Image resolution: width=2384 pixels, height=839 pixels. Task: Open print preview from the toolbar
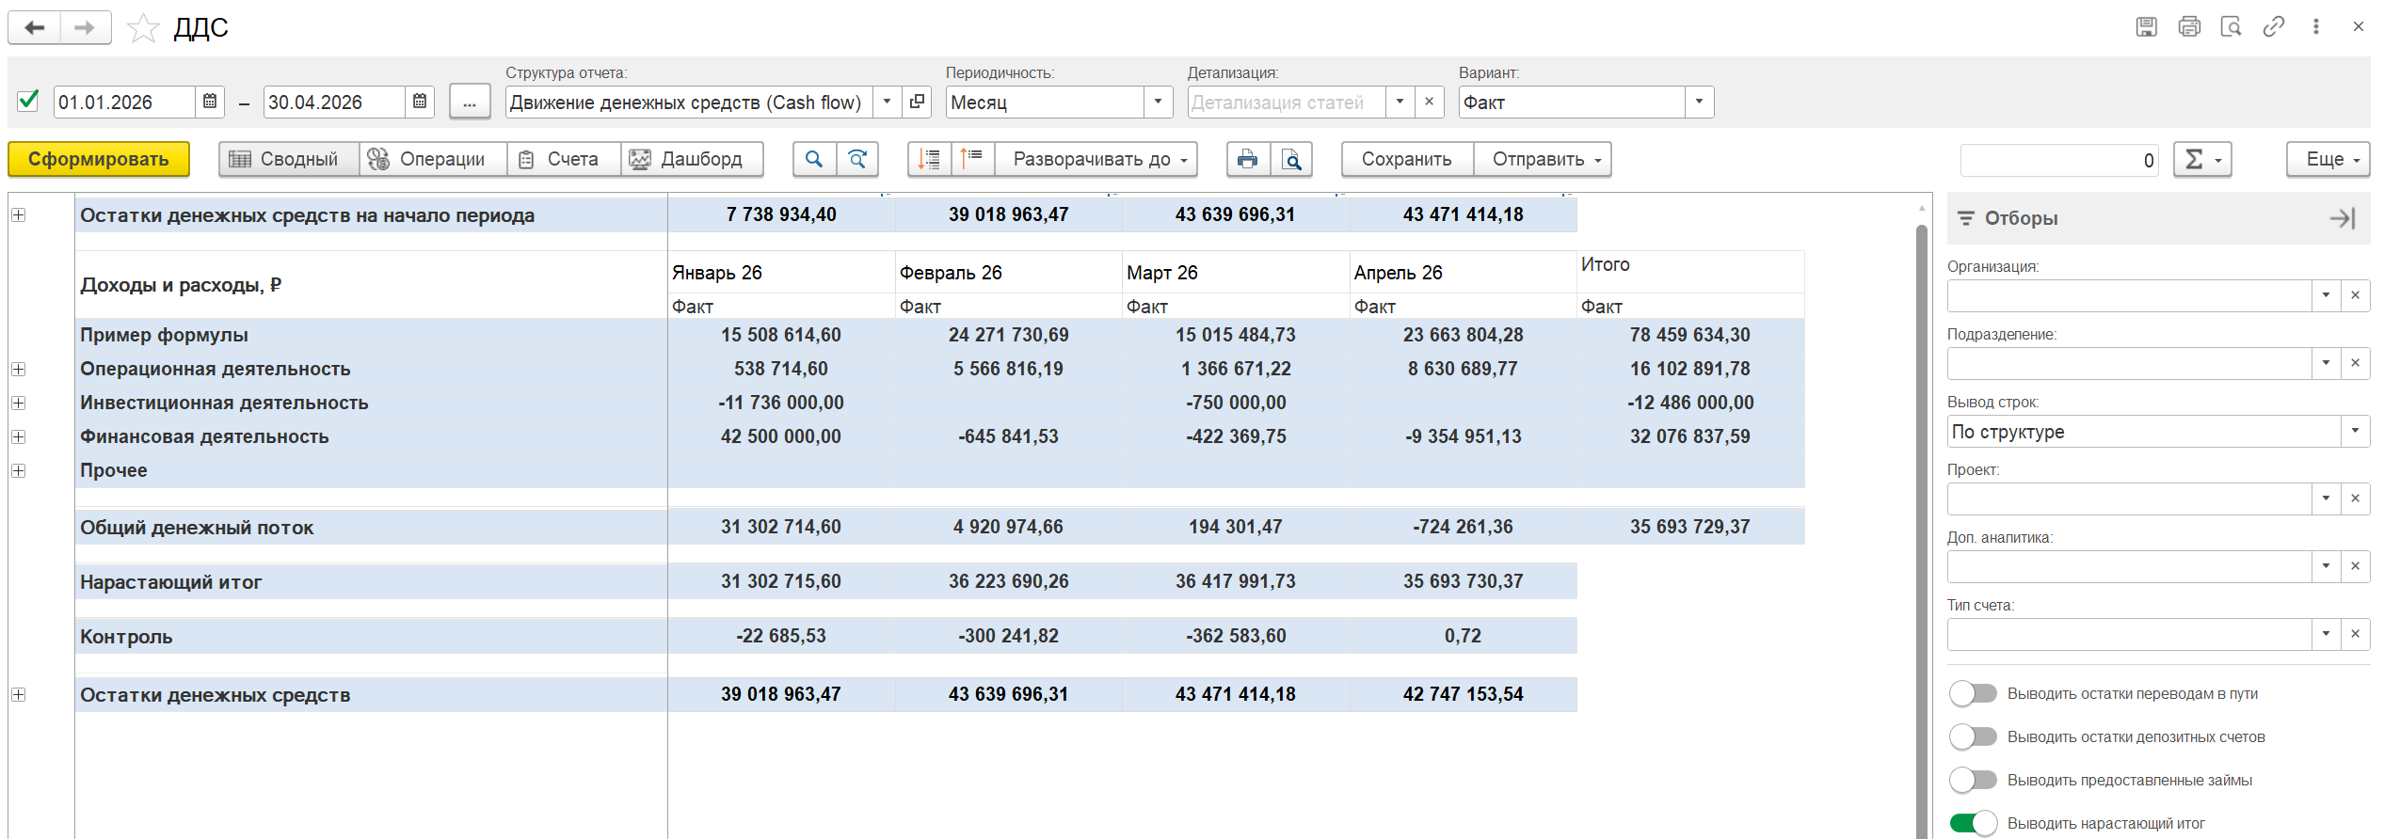click(x=1291, y=159)
